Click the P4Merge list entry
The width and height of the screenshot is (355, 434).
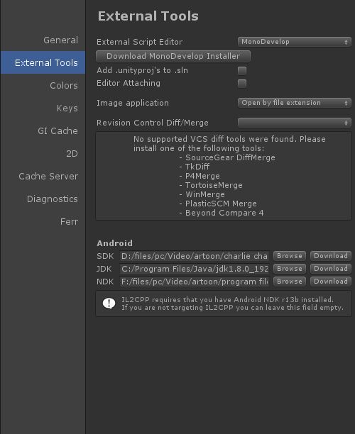tap(200, 176)
